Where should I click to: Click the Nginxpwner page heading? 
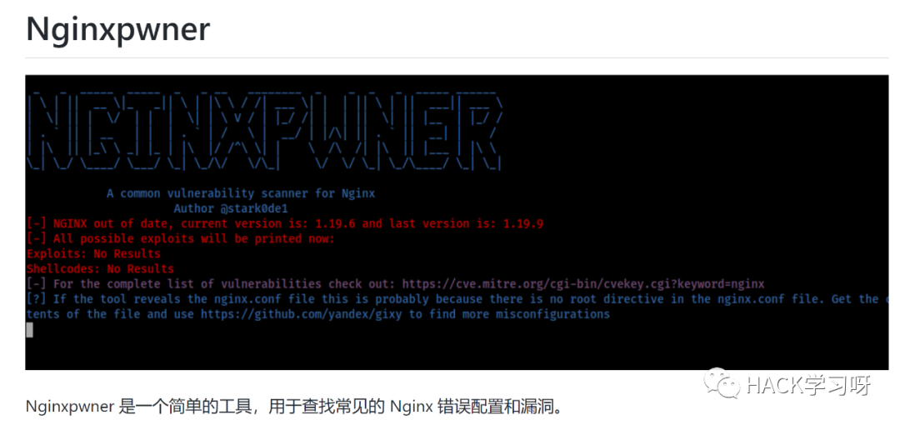tap(117, 29)
